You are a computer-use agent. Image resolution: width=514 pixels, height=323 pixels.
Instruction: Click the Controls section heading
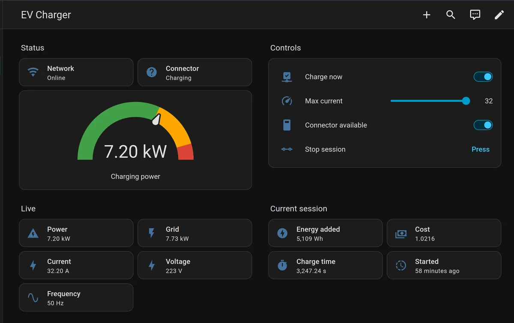pyautogui.click(x=286, y=48)
